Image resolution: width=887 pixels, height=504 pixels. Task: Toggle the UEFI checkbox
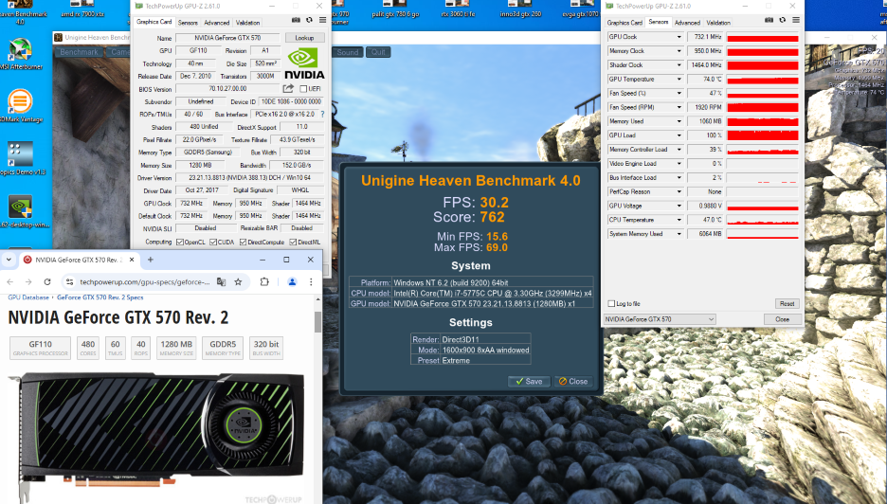[x=303, y=89]
